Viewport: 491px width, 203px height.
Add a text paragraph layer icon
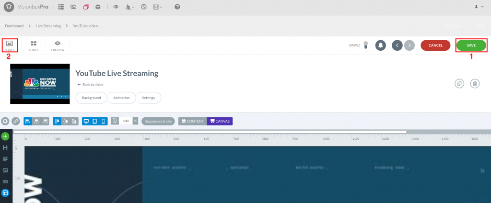click(5, 159)
